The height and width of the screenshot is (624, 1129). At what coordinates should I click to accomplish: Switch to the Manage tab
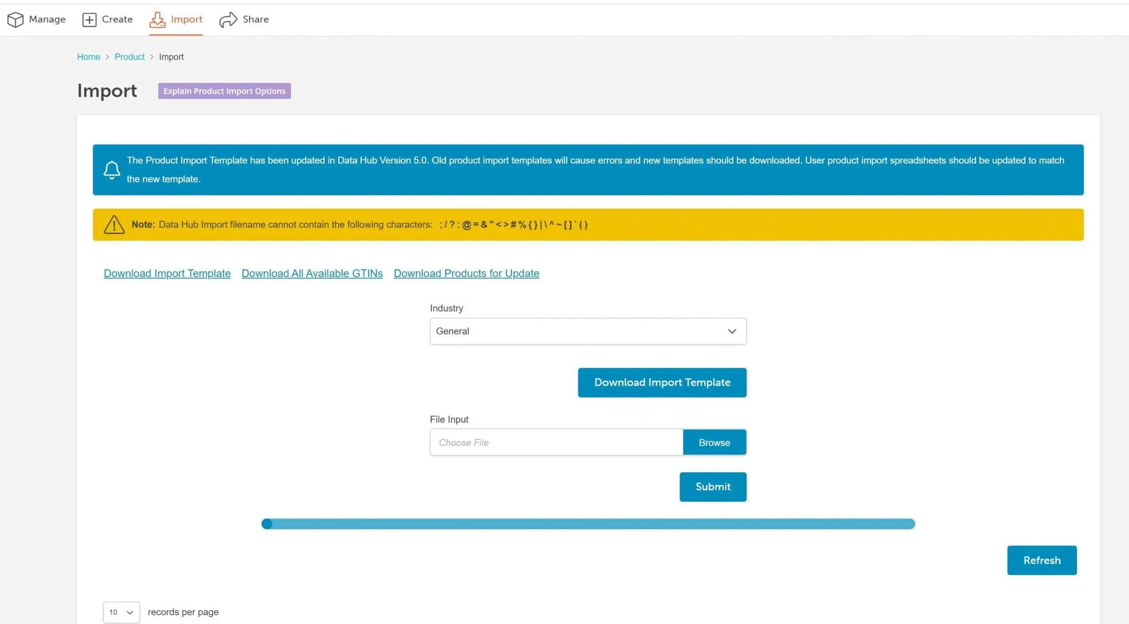[47, 19]
